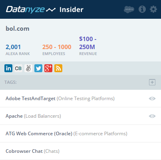Open ATG Web Commerce (Oracle) entry
The image size is (161, 160).
(x=80, y=134)
